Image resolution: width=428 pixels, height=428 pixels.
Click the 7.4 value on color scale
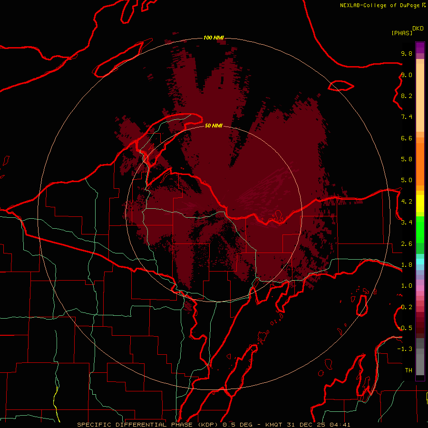point(407,117)
